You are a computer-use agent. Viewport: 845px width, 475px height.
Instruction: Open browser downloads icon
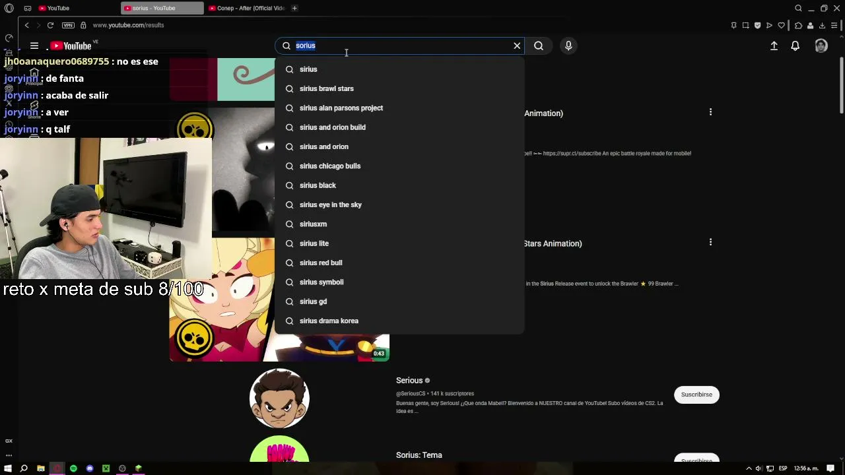pyautogui.click(x=822, y=25)
